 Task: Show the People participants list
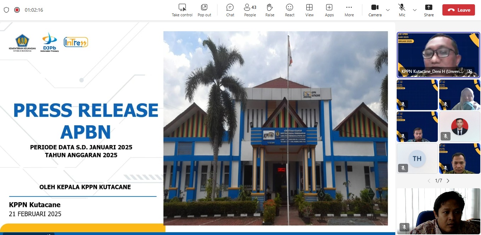point(250,10)
